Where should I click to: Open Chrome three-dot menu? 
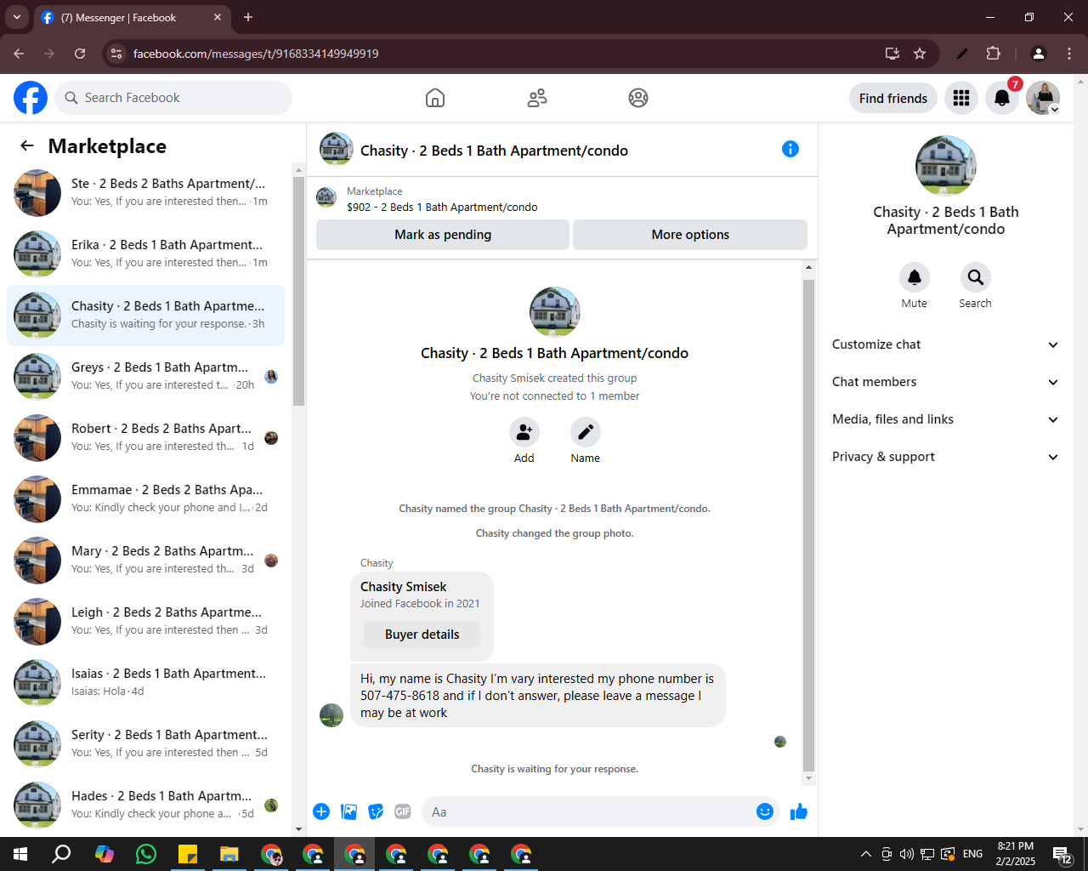(1069, 54)
